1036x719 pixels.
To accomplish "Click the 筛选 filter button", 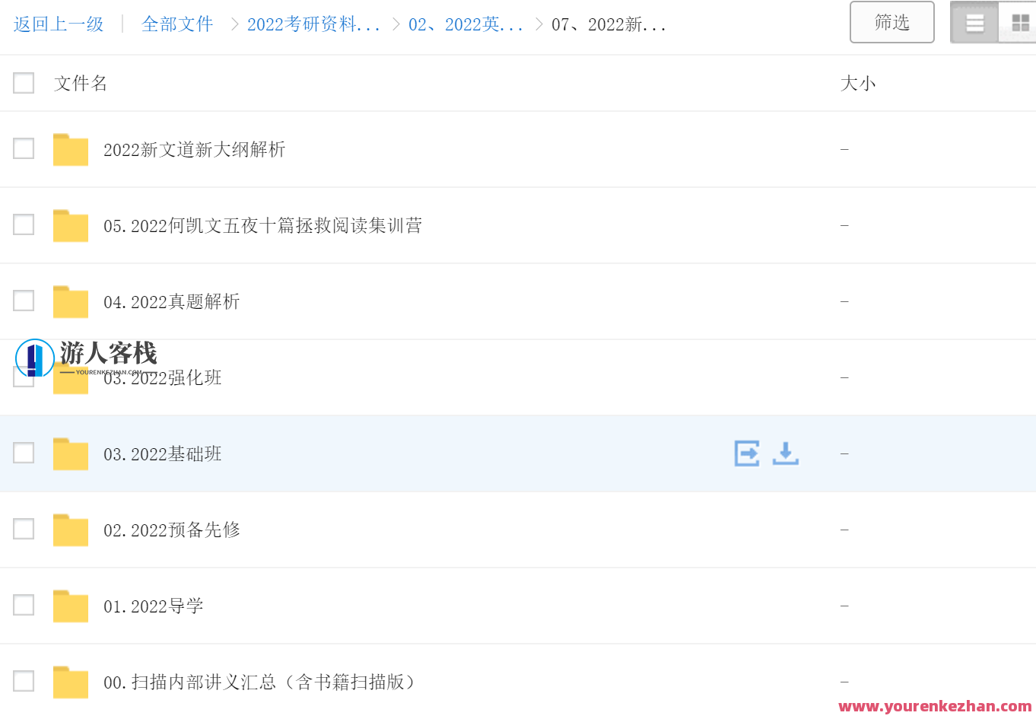I will pyautogui.click(x=891, y=22).
